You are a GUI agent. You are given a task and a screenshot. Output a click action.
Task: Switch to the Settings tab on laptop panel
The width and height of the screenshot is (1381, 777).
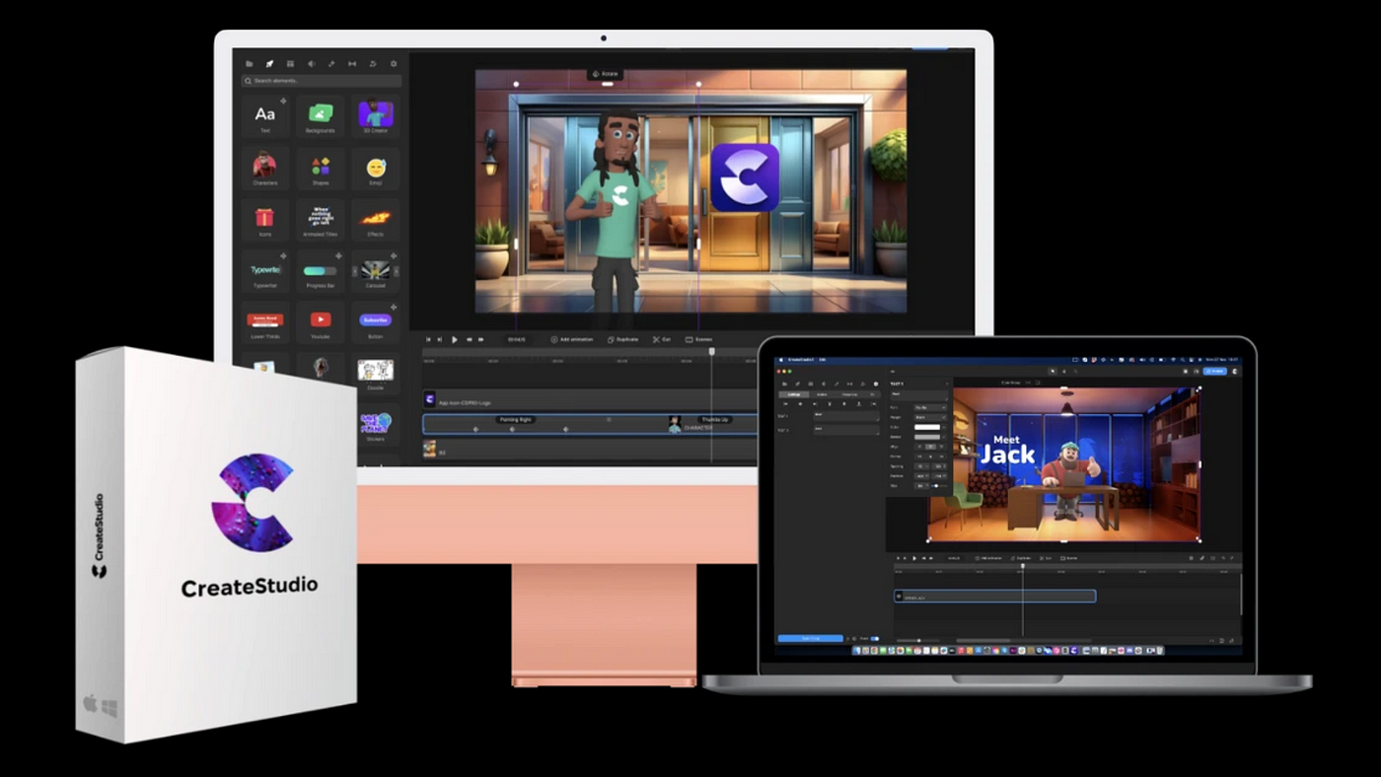(794, 394)
